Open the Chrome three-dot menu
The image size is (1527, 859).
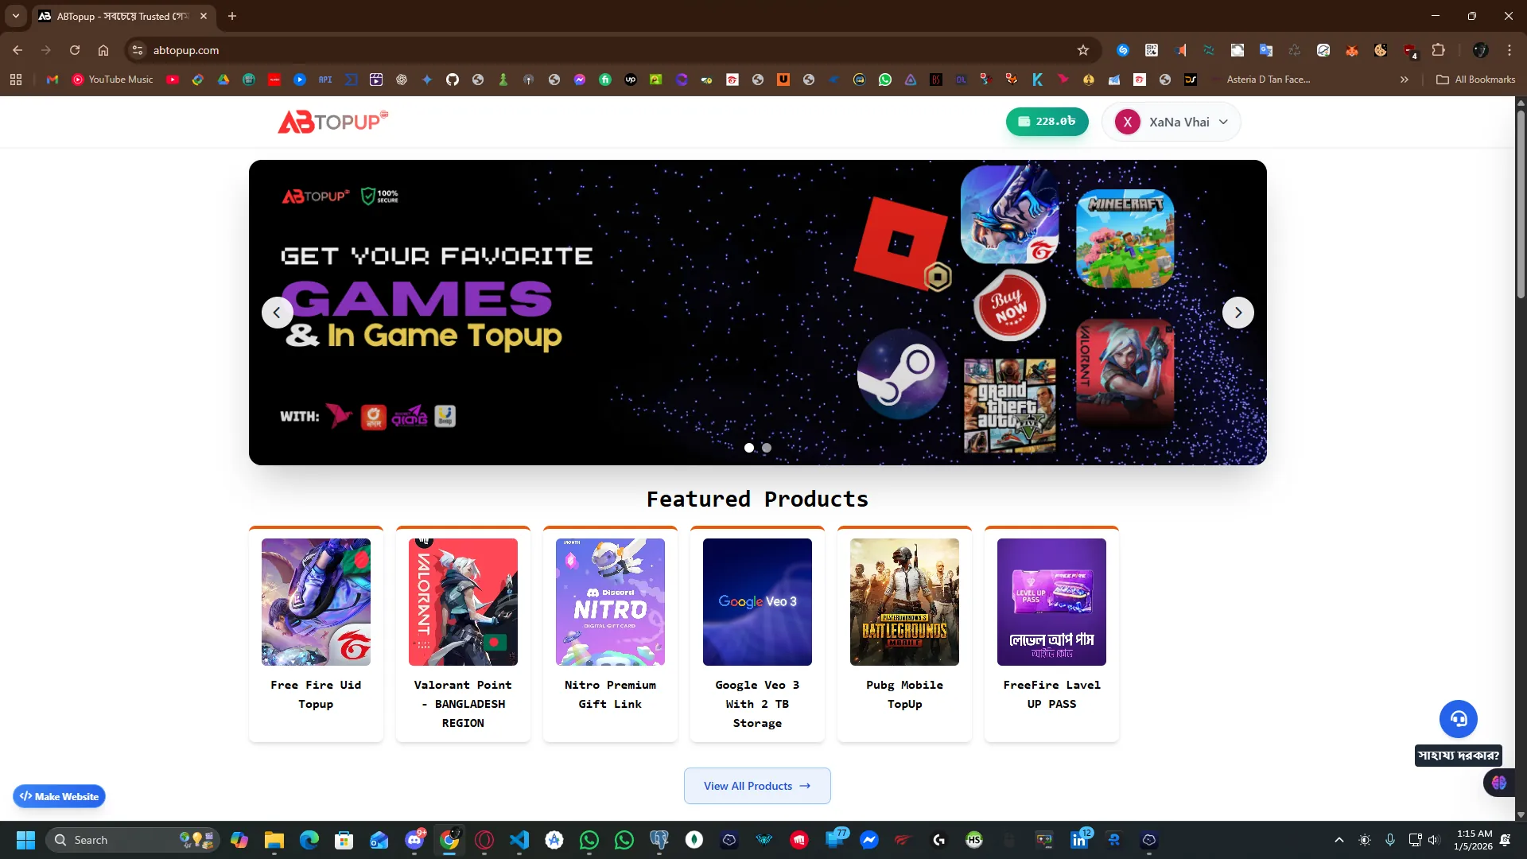click(x=1510, y=50)
